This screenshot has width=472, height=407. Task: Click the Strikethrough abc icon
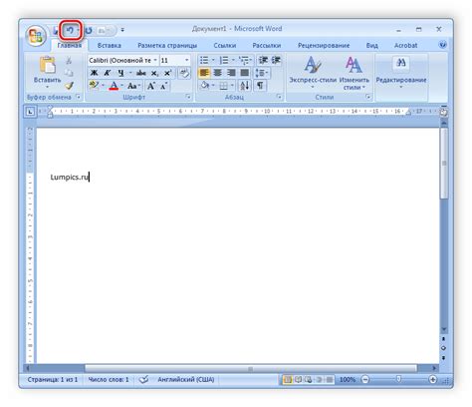click(140, 73)
